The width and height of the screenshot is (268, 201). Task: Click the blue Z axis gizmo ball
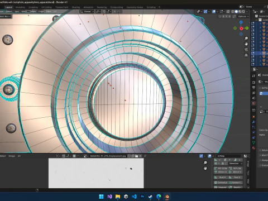coord(241,22)
